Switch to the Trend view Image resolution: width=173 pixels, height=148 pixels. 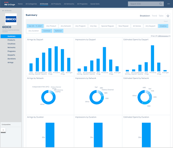click(x=154, y=16)
